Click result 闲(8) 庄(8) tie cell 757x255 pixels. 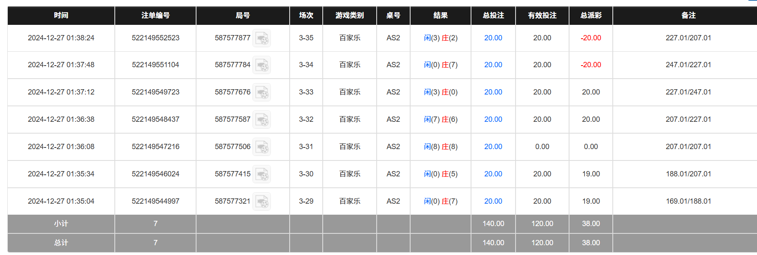point(440,147)
